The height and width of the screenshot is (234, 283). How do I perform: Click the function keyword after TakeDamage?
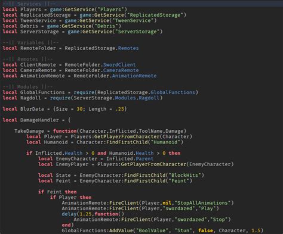click(x=64, y=131)
